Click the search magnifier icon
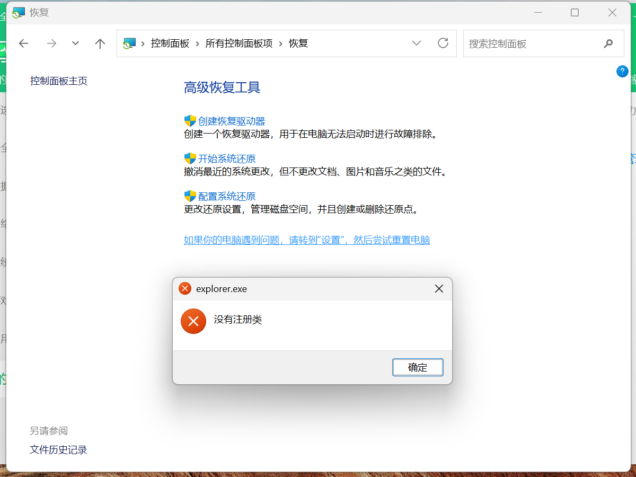This screenshot has width=636, height=477. tap(608, 43)
